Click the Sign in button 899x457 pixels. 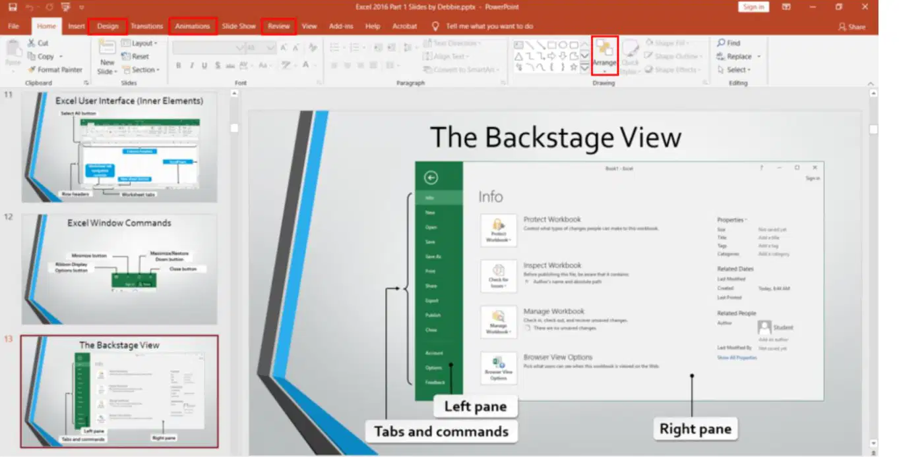point(753,7)
